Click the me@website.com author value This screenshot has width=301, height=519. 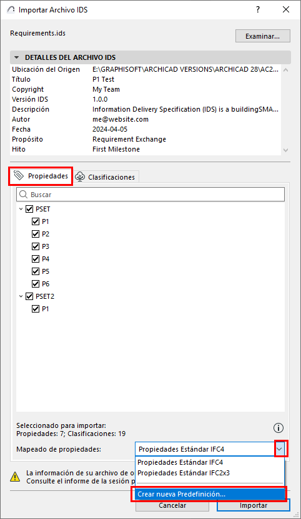click(121, 119)
